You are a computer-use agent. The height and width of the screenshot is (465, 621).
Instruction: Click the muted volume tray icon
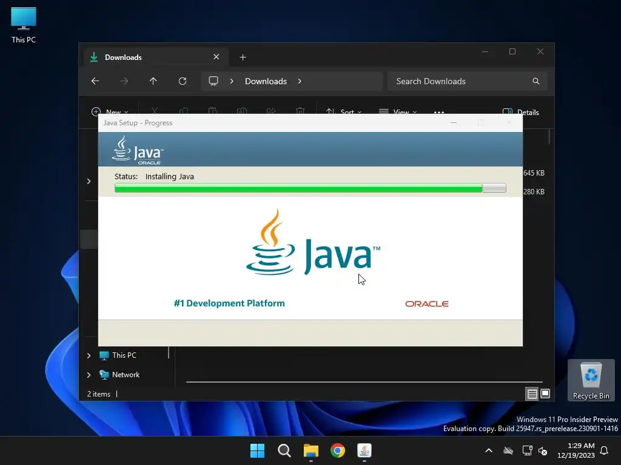pyautogui.click(x=543, y=450)
